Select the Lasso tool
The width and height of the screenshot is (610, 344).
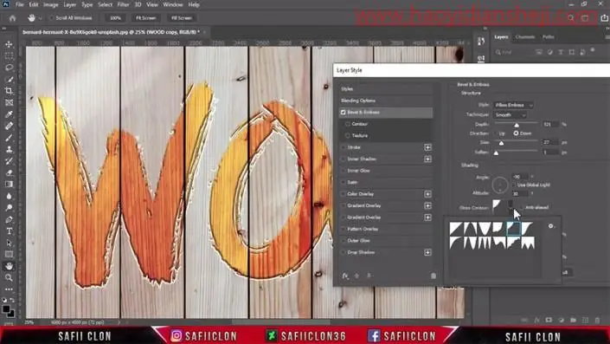(x=9, y=68)
